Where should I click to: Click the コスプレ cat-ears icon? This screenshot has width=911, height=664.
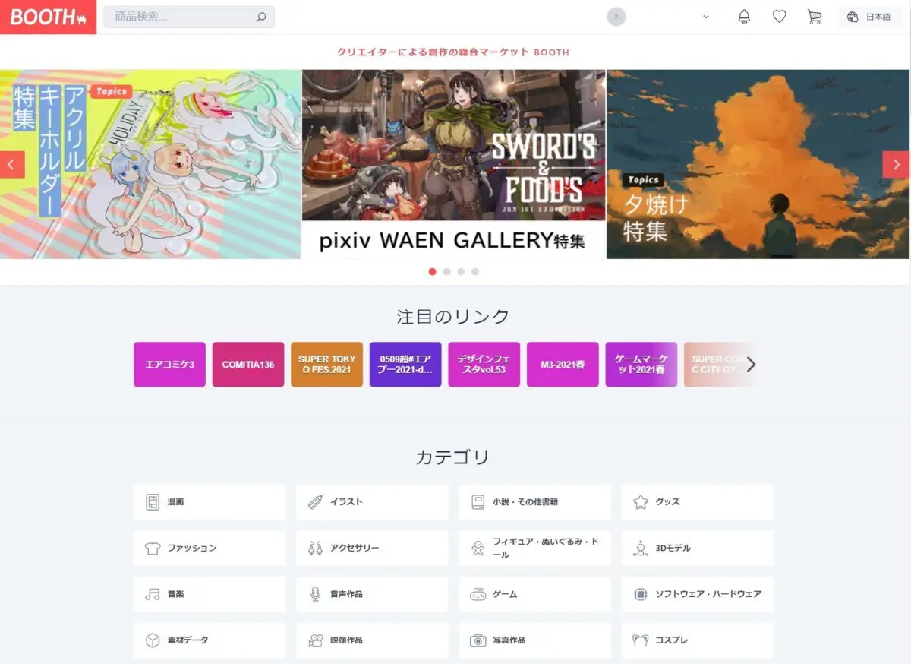pos(640,640)
